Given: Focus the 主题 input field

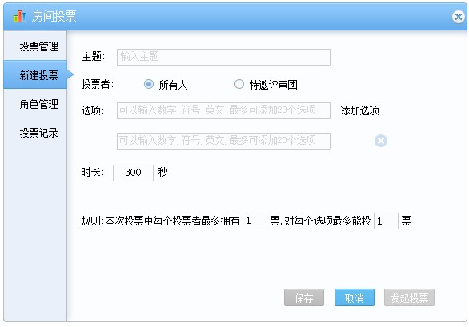Looking at the screenshot, I should [223, 57].
